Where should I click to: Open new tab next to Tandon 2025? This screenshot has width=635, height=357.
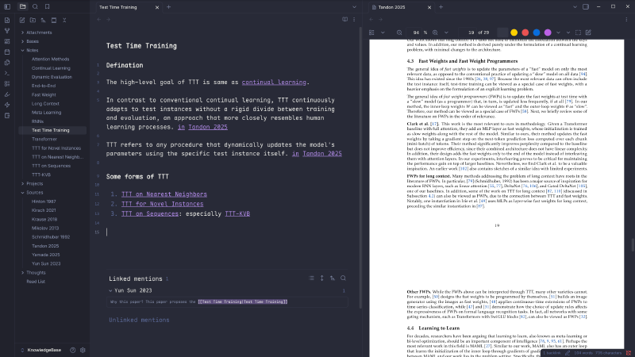(441, 7)
